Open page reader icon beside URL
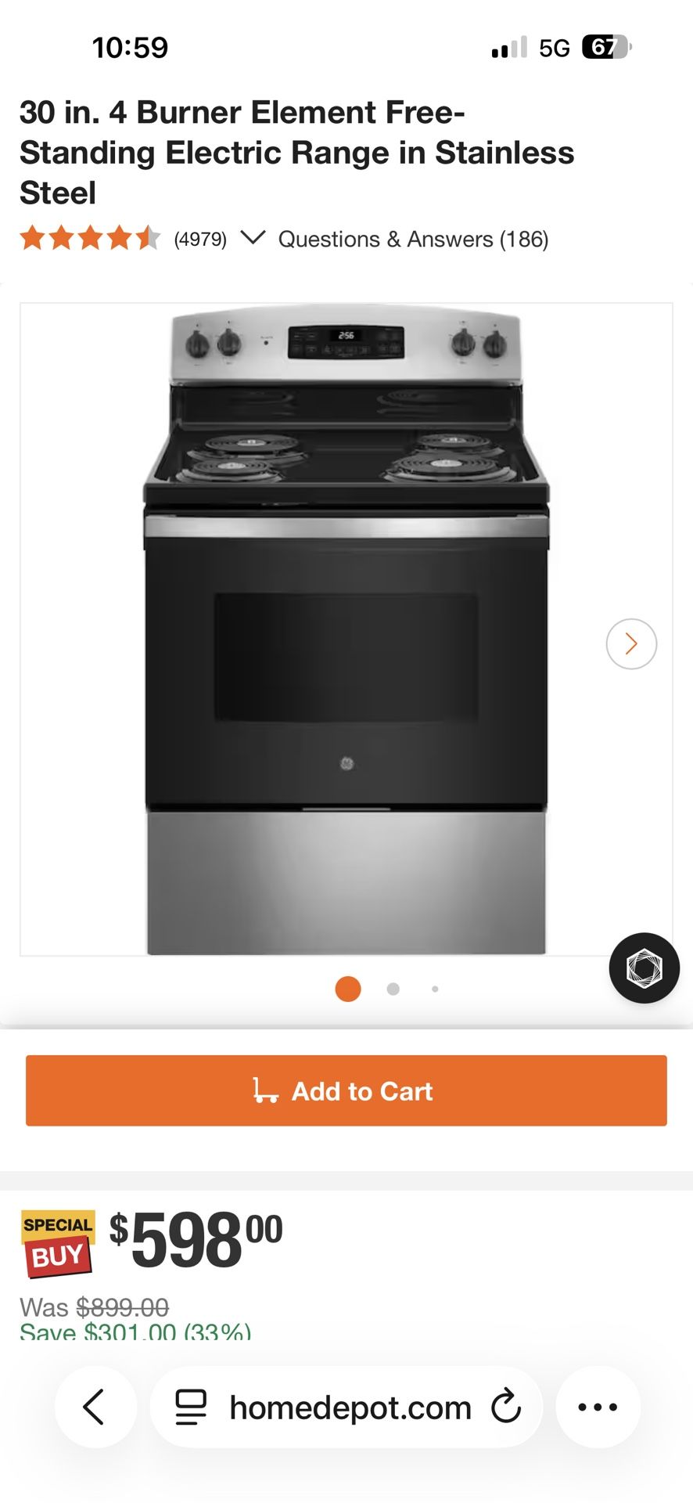The width and height of the screenshot is (693, 1503). coord(191,1407)
